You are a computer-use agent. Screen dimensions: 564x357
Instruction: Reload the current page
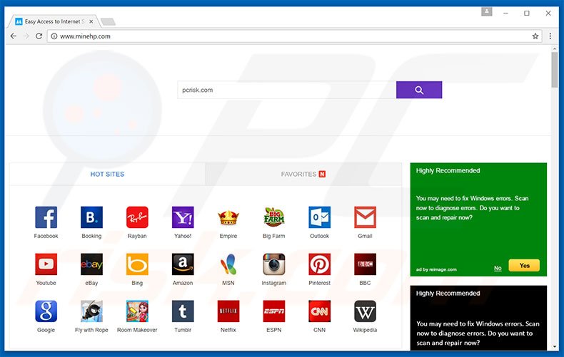coord(39,36)
